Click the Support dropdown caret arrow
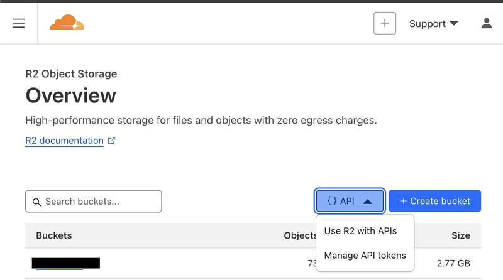Image resolution: width=503 pixels, height=280 pixels. pyautogui.click(x=453, y=23)
